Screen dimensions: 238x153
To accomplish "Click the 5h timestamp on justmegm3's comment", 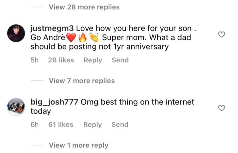I will click(34, 60).
